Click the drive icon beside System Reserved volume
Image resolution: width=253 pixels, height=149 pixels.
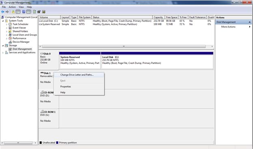point(41,24)
